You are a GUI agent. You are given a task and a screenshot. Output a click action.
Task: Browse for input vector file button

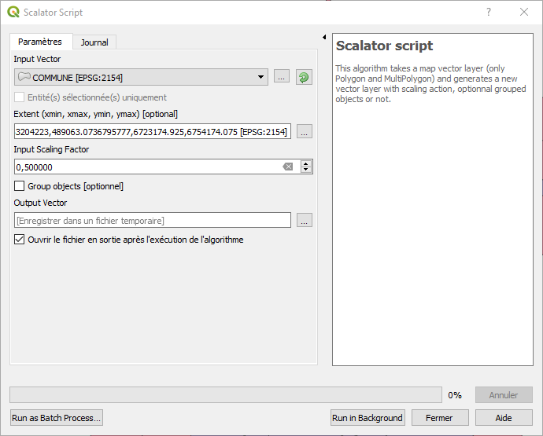coord(282,76)
